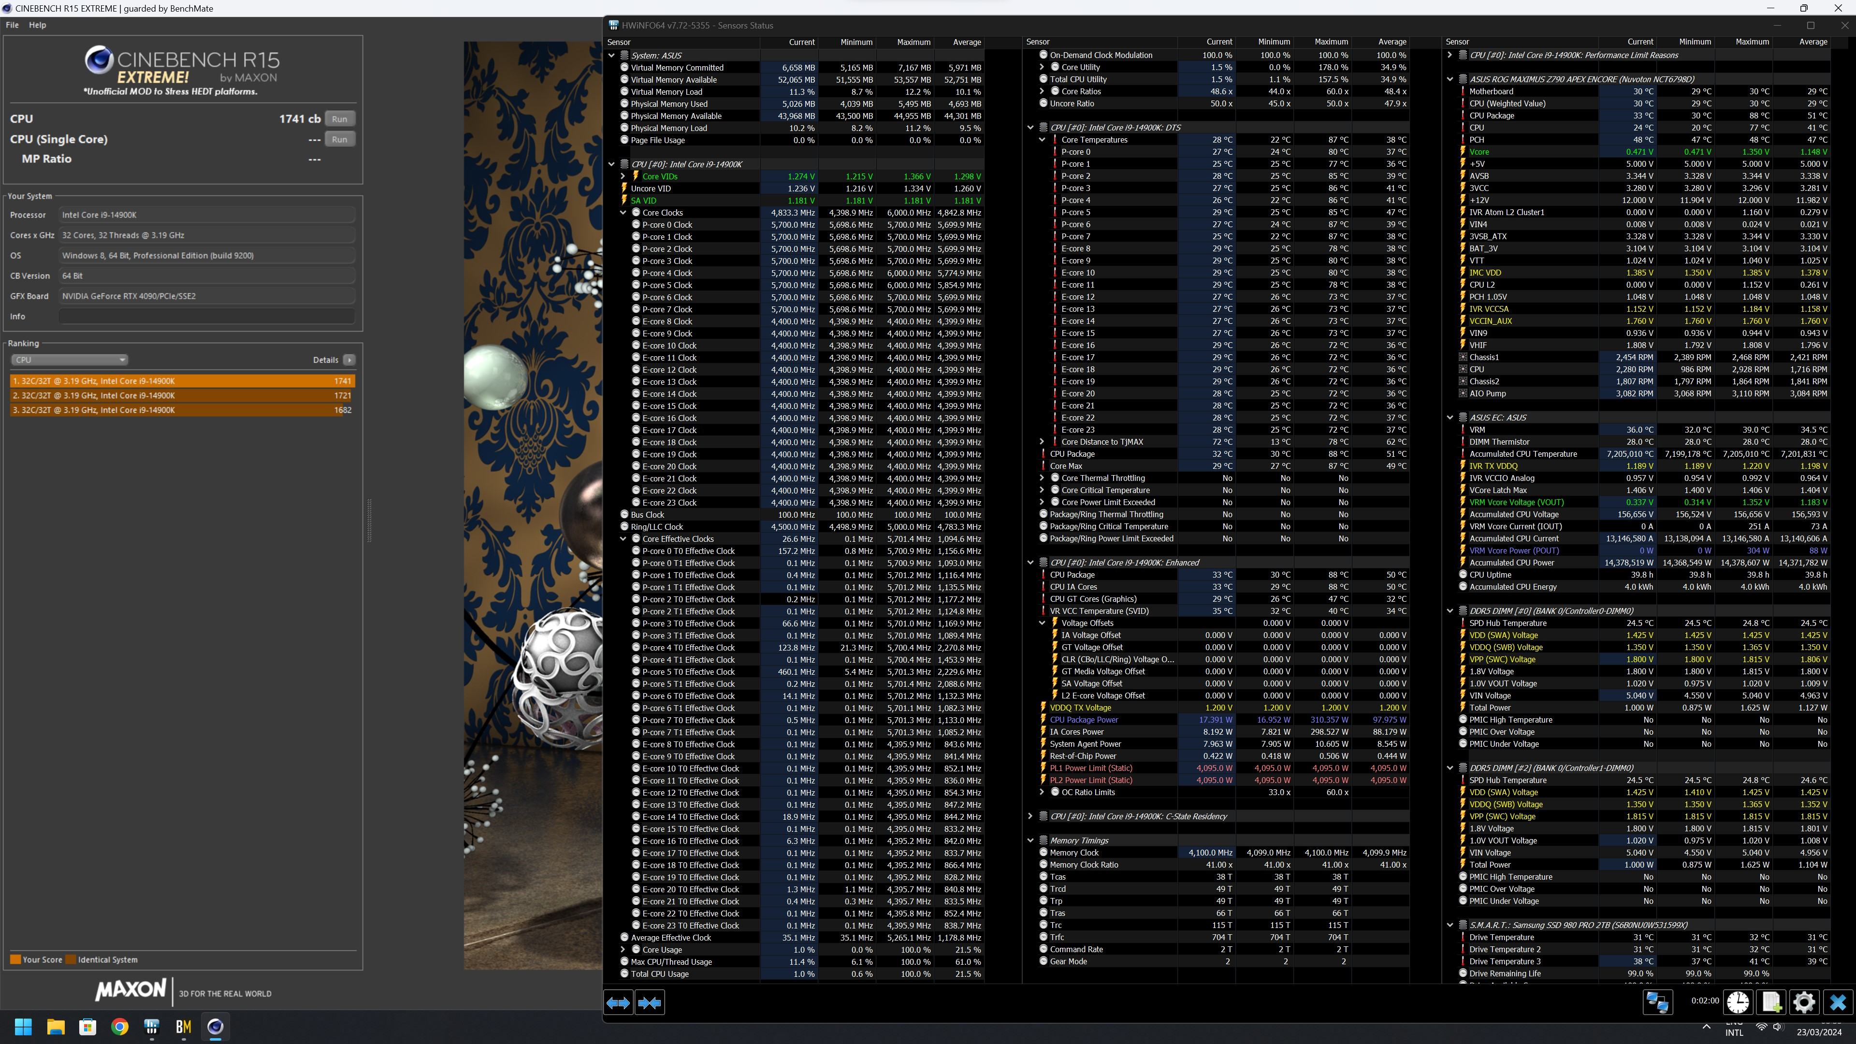Click the Info input field
This screenshot has height=1044, width=1856.
point(207,316)
